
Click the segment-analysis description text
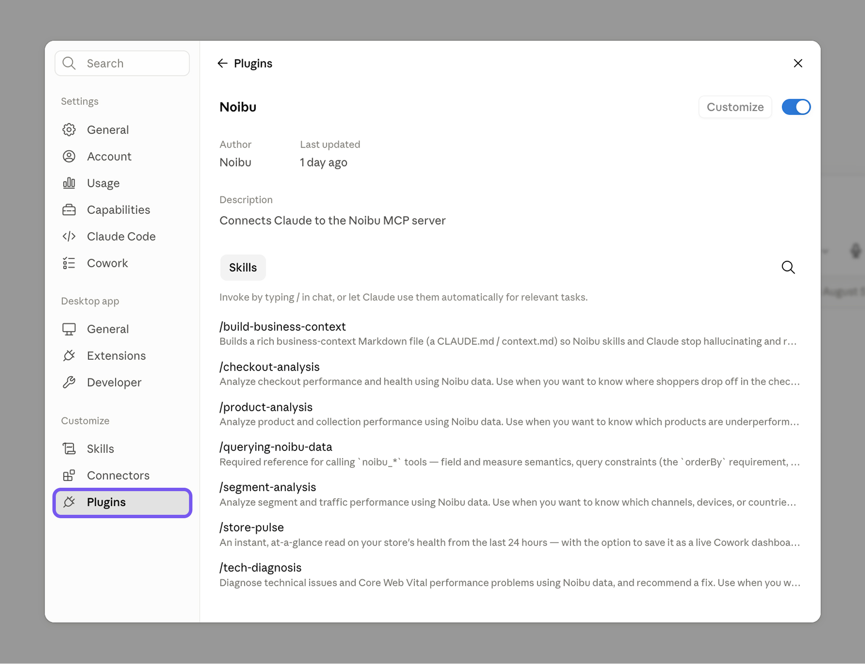tap(508, 502)
